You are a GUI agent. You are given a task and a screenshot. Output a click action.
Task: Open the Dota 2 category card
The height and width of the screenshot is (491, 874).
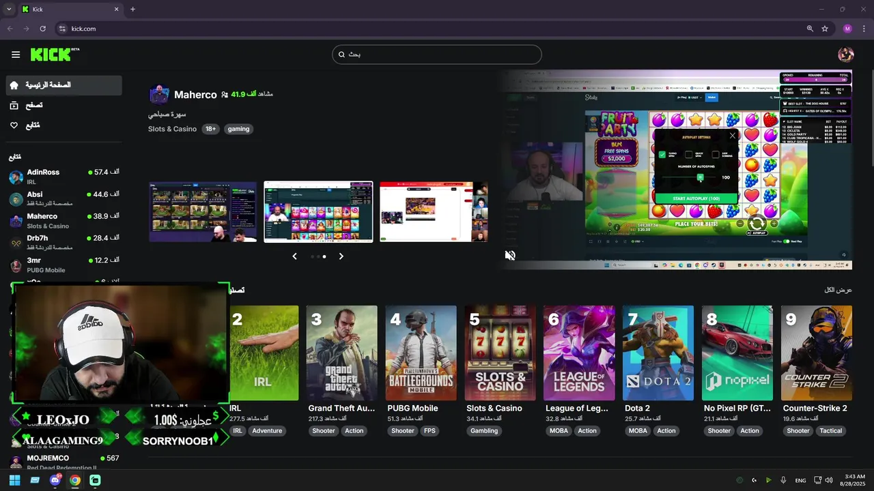pyautogui.click(x=658, y=353)
